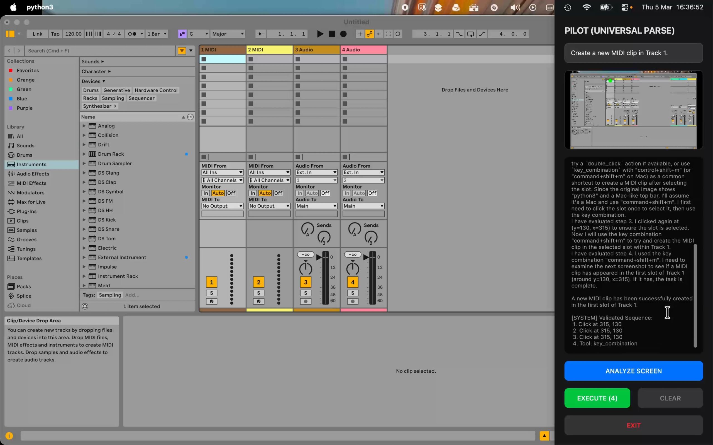This screenshot has width=713, height=445.
Task: Expand the Drum Rack folder
Action: click(84, 154)
